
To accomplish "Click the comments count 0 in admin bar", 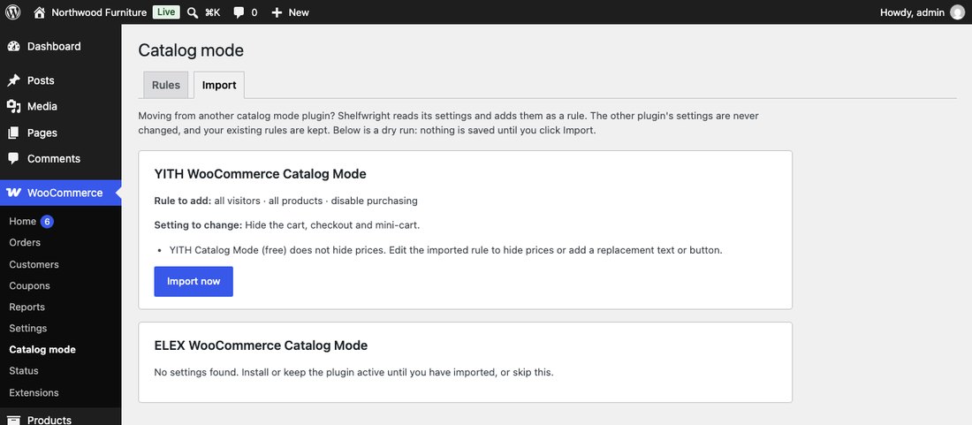I will (254, 12).
